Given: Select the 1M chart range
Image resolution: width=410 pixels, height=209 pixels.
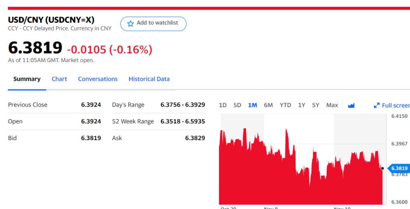Looking at the screenshot, I should point(252,105).
